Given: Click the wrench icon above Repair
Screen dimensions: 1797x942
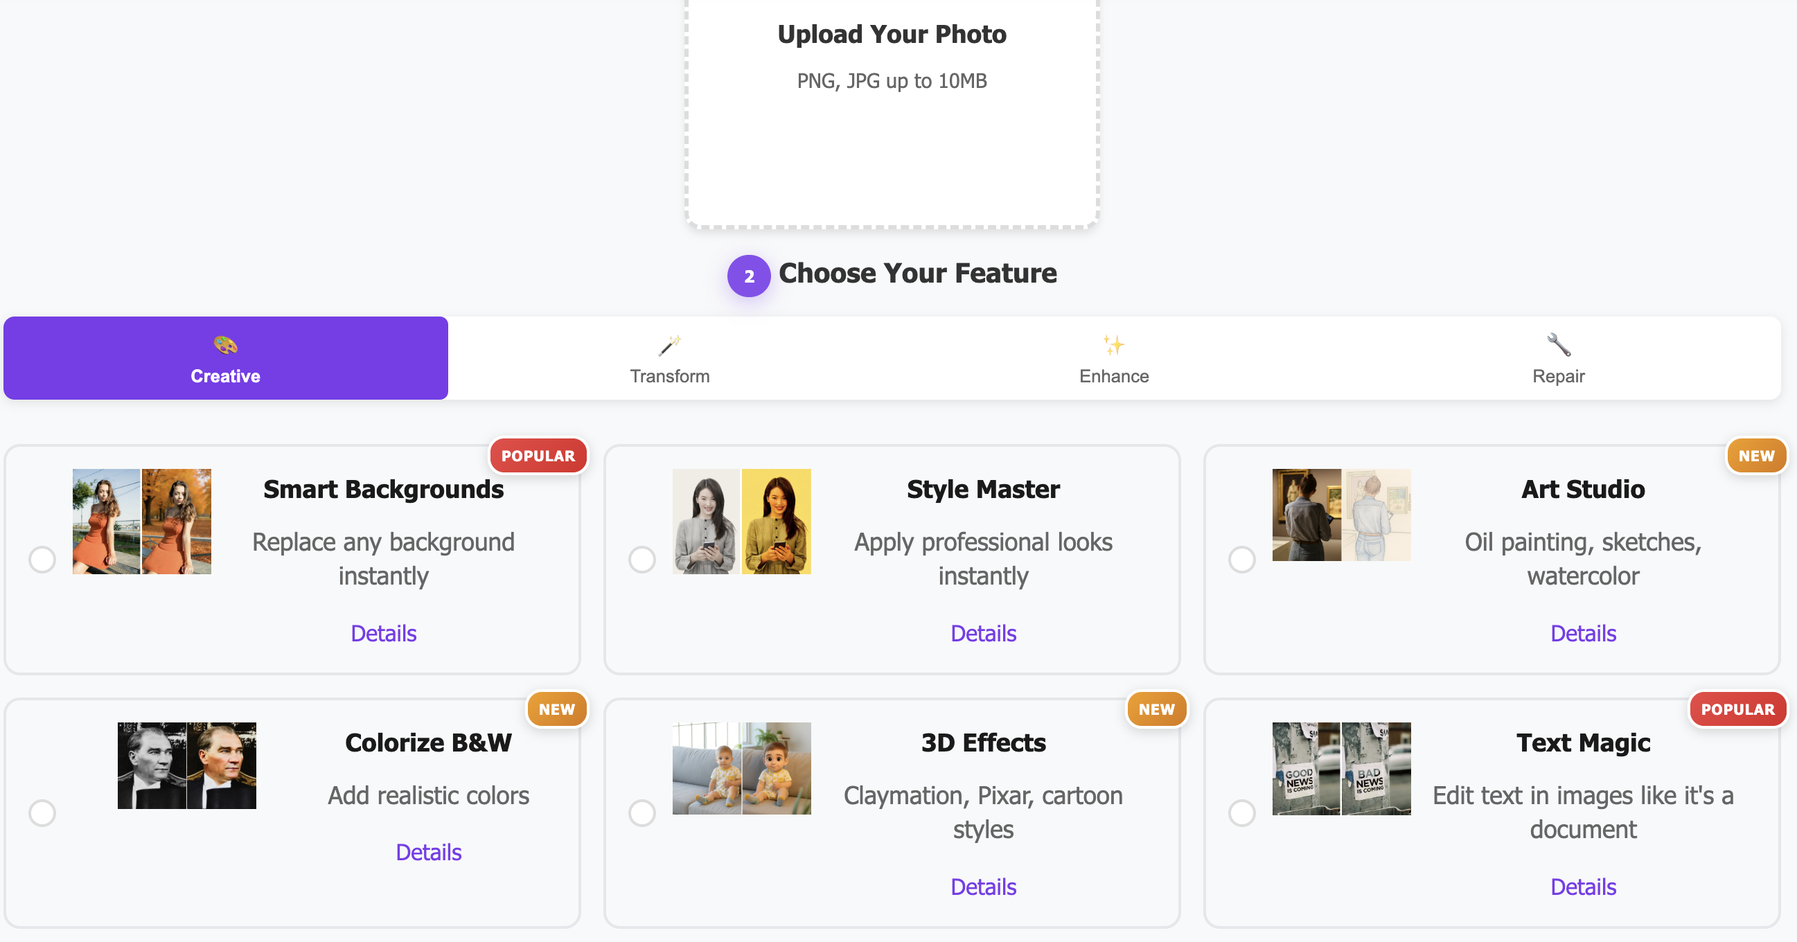Looking at the screenshot, I should coord(1559,345).
